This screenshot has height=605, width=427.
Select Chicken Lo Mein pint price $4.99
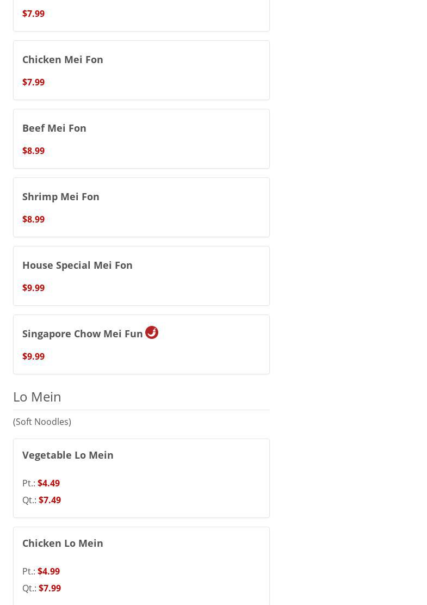coord(48,571)
